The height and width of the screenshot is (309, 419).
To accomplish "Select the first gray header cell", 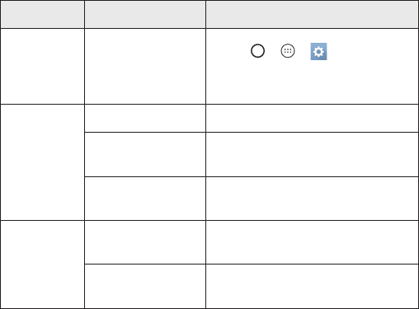I will point(42,14).
